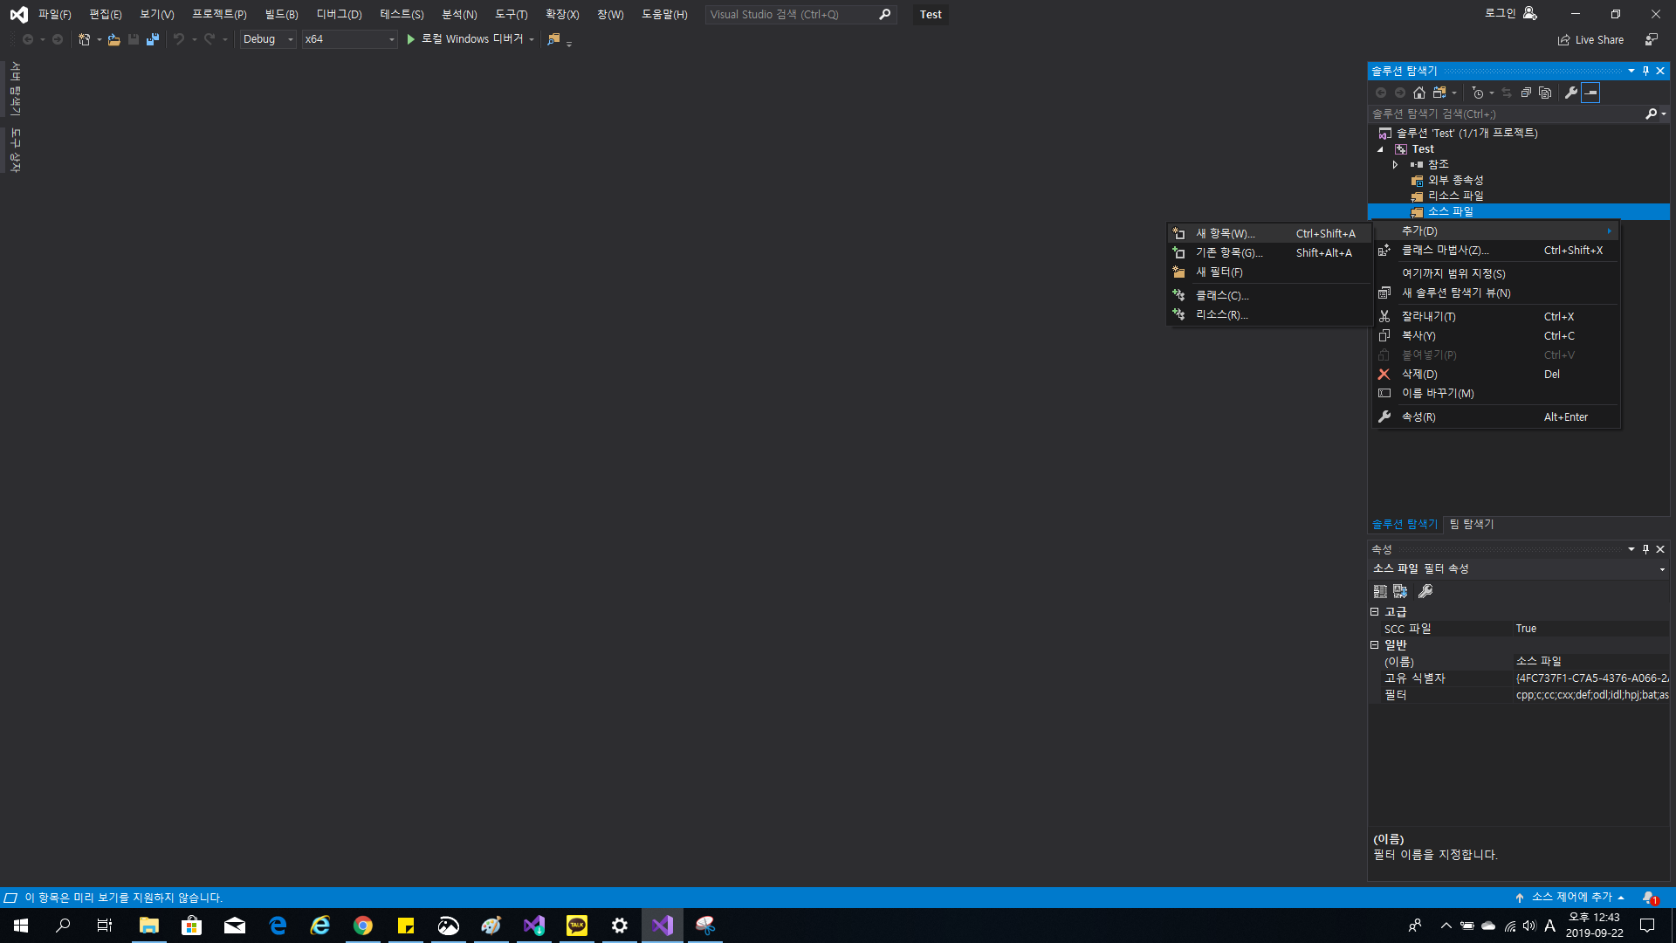Toggle Preview Selected Items button
Viewport: 1676px width, 943px height.
click(1590, 93)
